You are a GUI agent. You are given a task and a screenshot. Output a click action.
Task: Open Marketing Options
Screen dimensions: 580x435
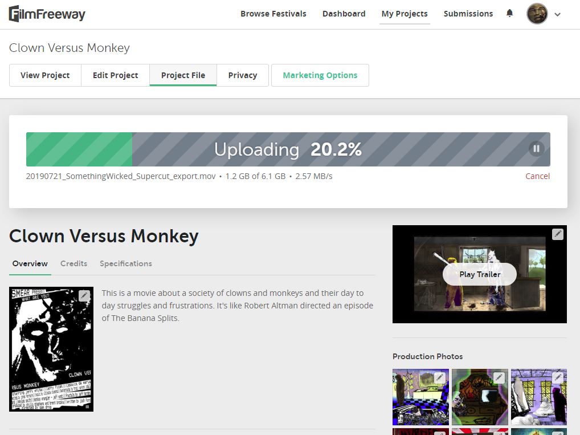click(x=320, y=75)
